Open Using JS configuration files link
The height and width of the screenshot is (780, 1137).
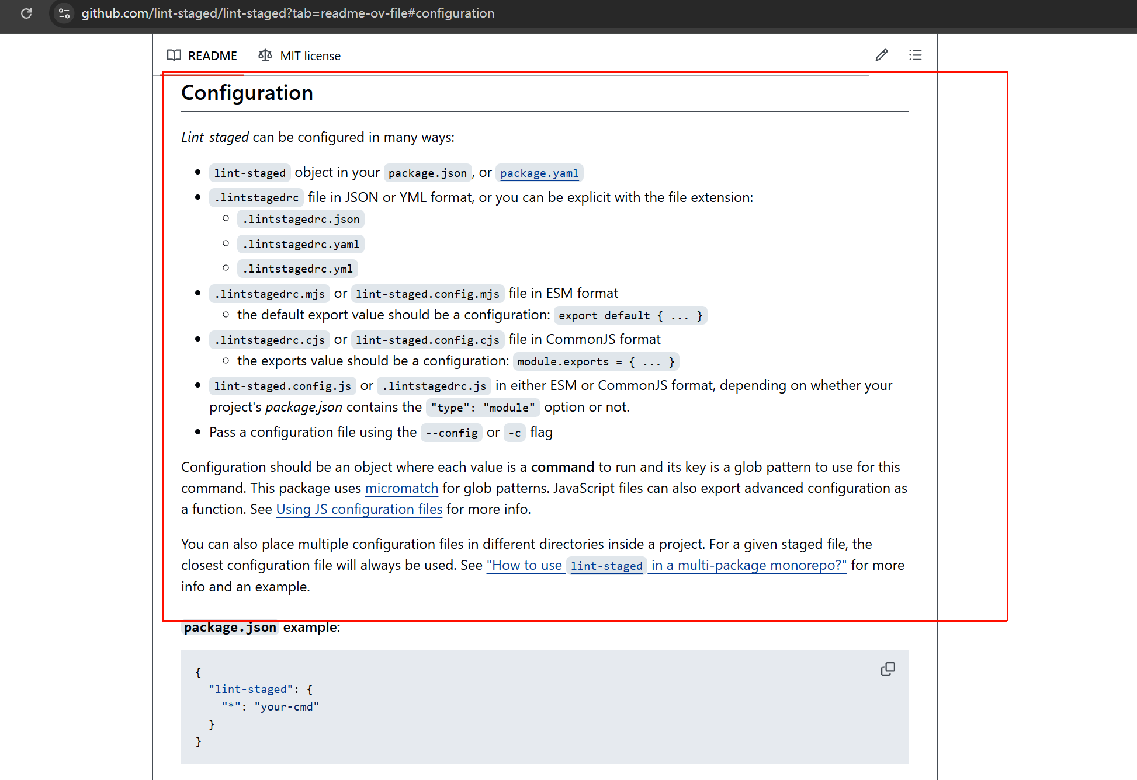tap(359, 509)
